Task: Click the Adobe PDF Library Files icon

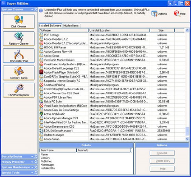Action: pos(41,97)
